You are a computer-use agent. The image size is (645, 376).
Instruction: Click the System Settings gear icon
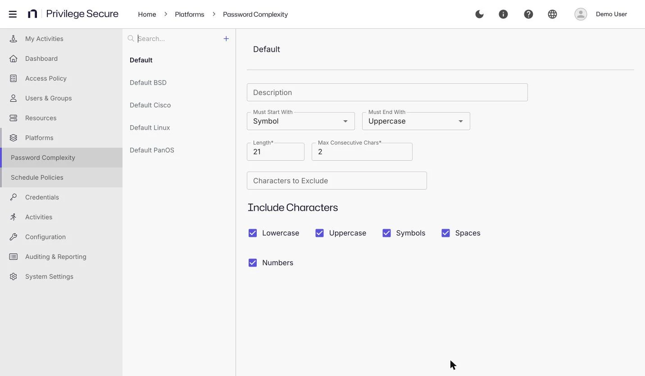tap(14, 276)
